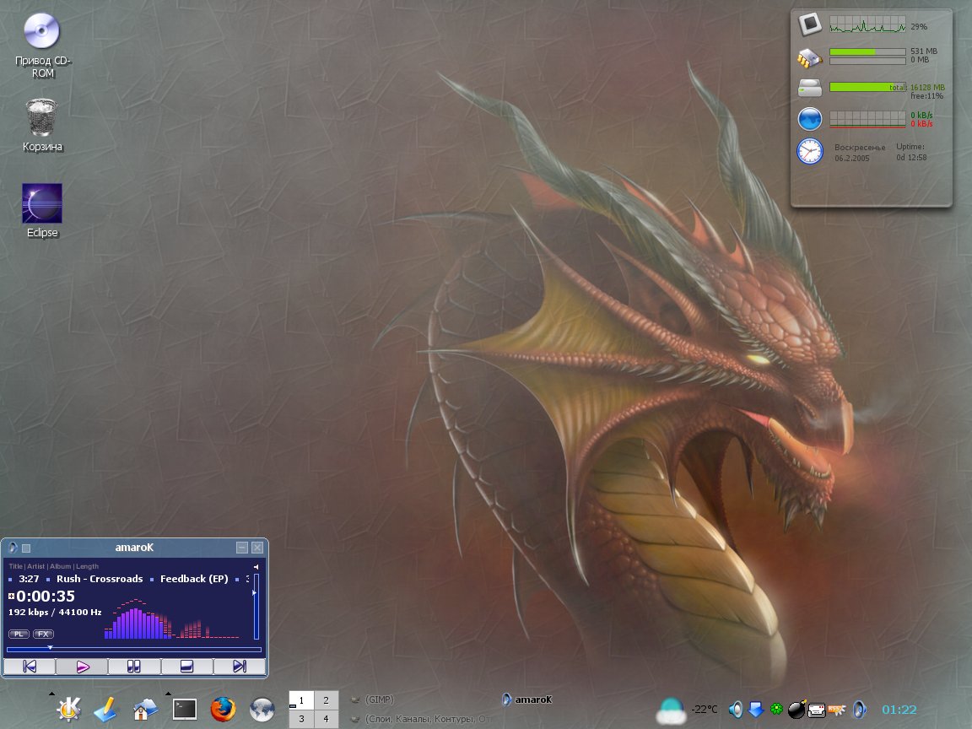Open the globe web browser icon in panel
Viewport: 972px width, 729px height.
tap(262, 709)
